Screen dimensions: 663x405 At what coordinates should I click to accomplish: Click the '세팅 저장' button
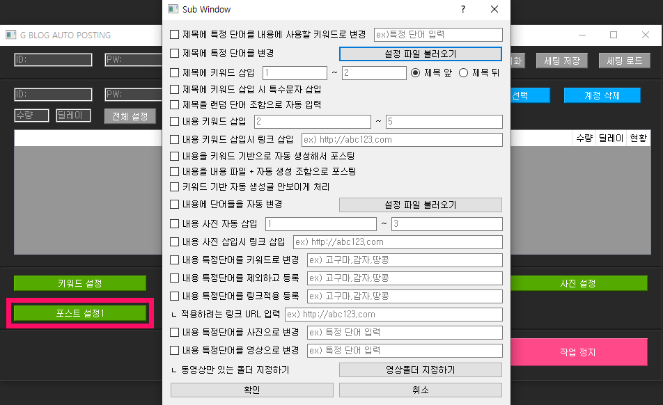(561, 61)
